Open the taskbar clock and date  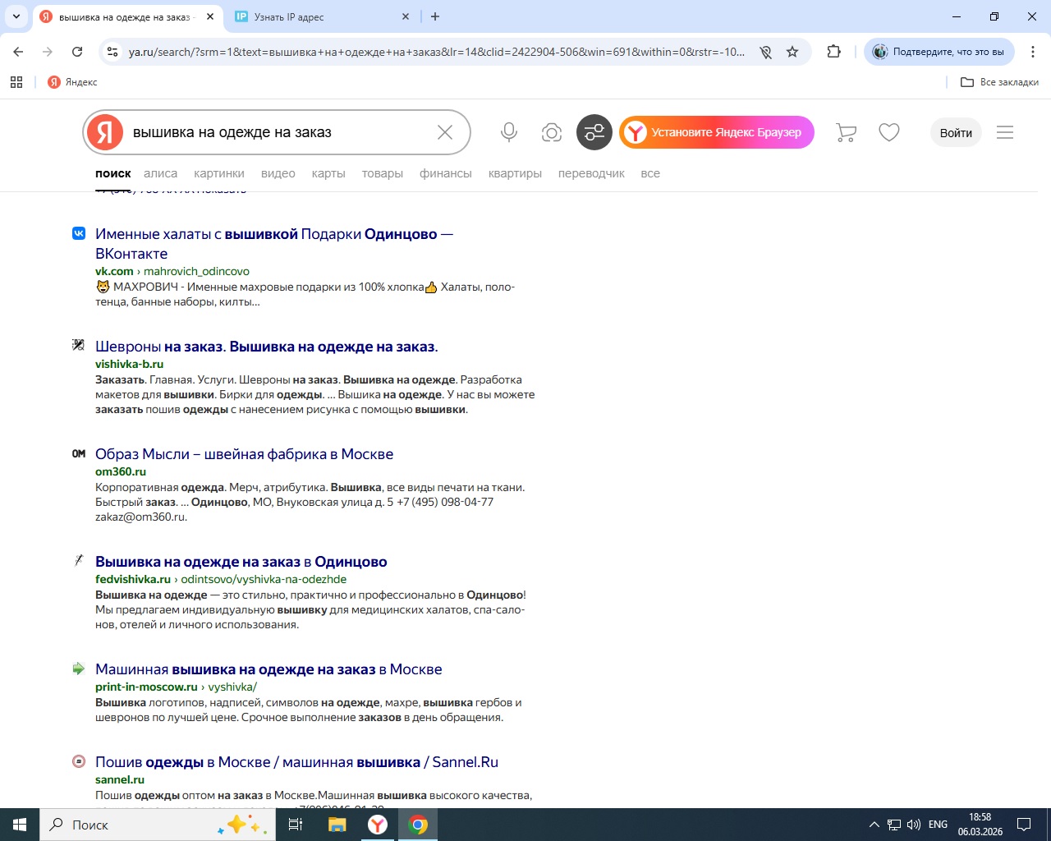coord(980,825)
